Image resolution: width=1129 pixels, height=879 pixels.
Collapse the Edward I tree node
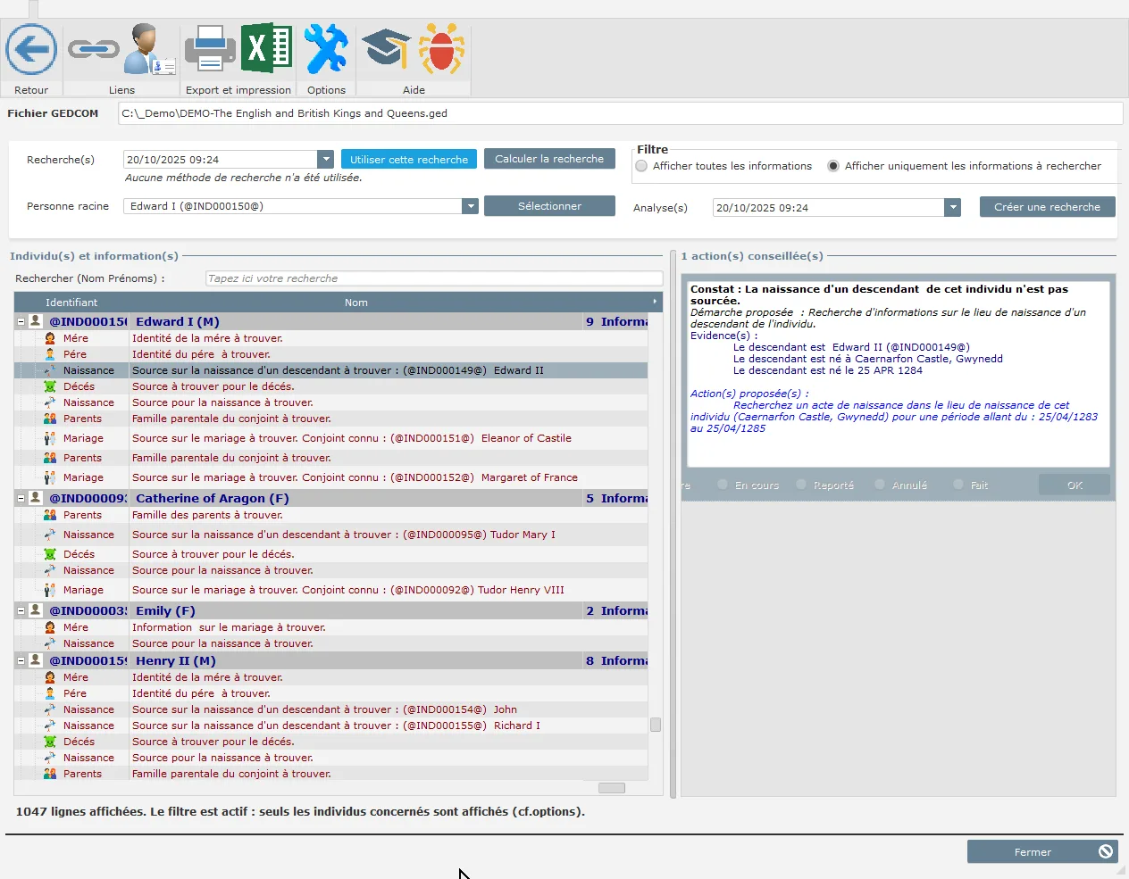[21, 322]
